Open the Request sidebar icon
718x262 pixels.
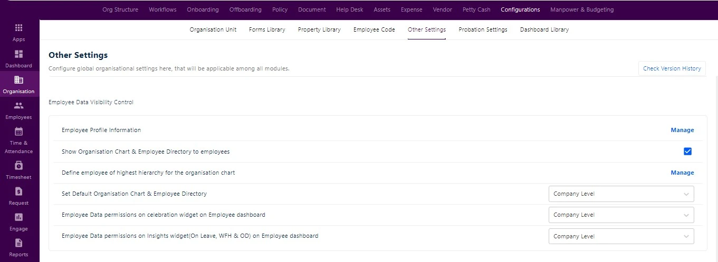point(19,192)
